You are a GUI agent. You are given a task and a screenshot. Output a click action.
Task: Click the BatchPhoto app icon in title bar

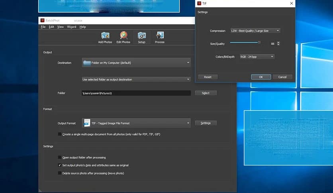[x=42, y=20]
